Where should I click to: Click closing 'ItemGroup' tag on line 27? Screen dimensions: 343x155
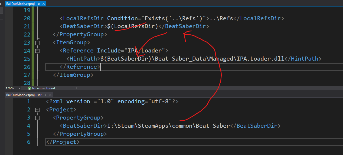point(75,75)
